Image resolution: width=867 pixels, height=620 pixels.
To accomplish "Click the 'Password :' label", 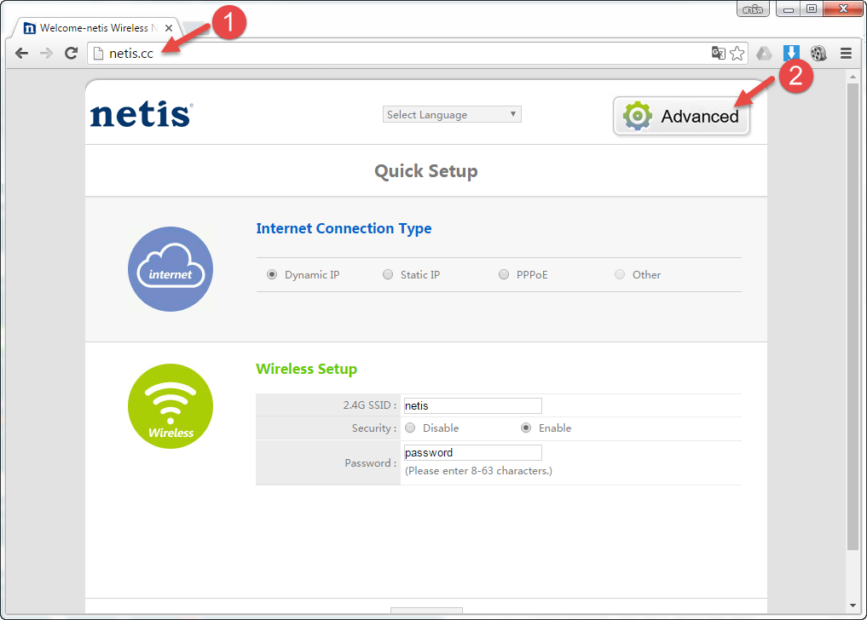I will click(371, 463).
